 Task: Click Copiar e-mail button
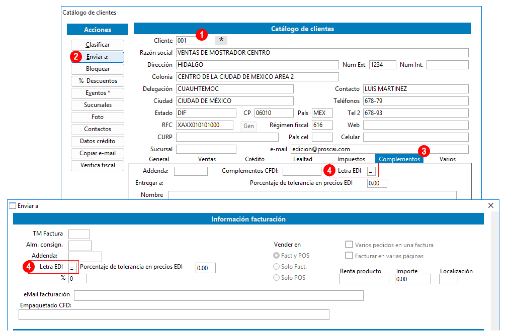(98, 153)
